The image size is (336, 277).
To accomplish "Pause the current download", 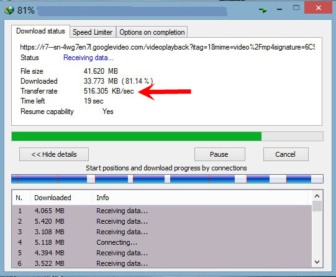I will tap(220, 154).
